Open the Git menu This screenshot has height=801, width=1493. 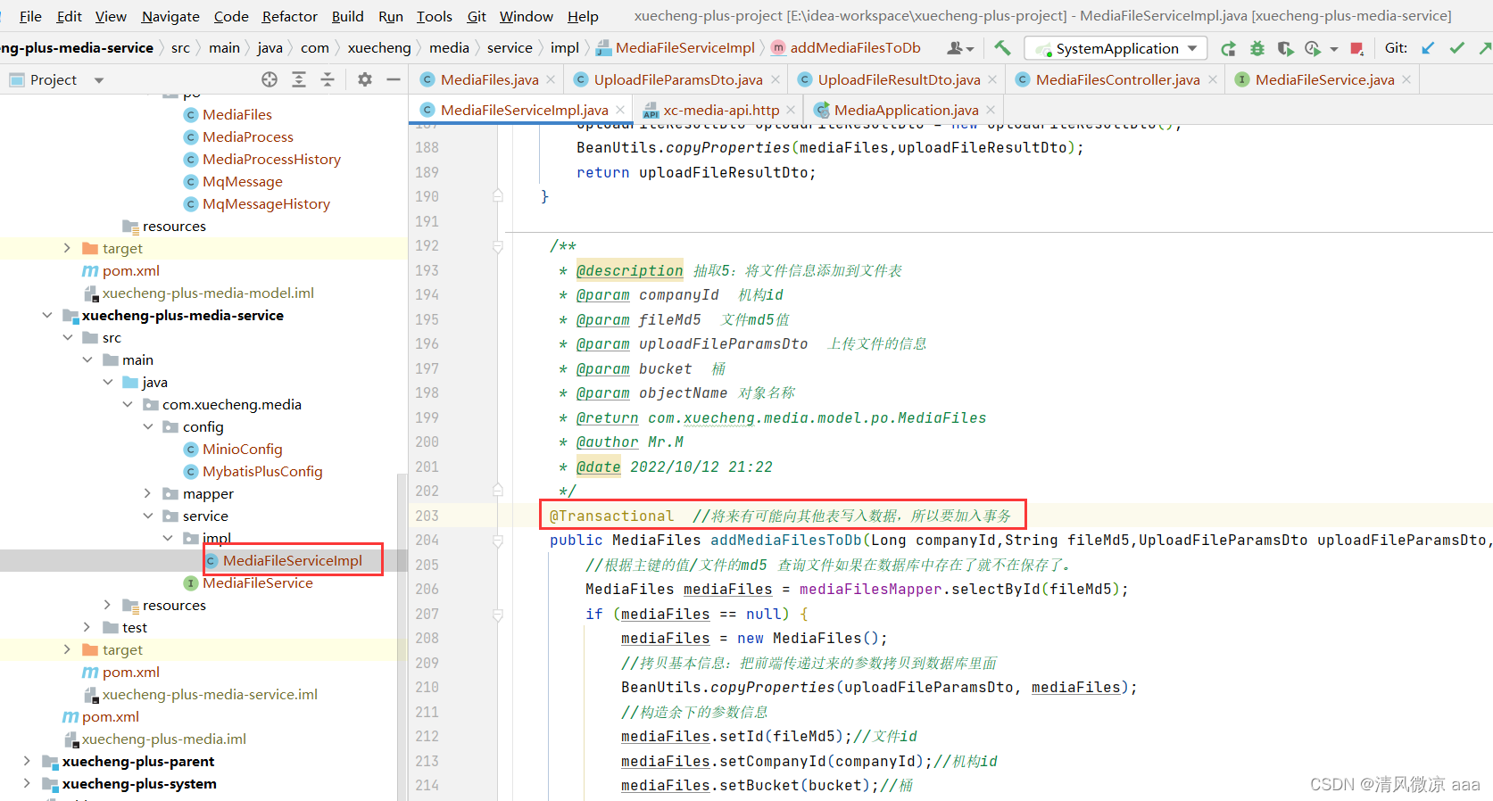tap(477, 16)
